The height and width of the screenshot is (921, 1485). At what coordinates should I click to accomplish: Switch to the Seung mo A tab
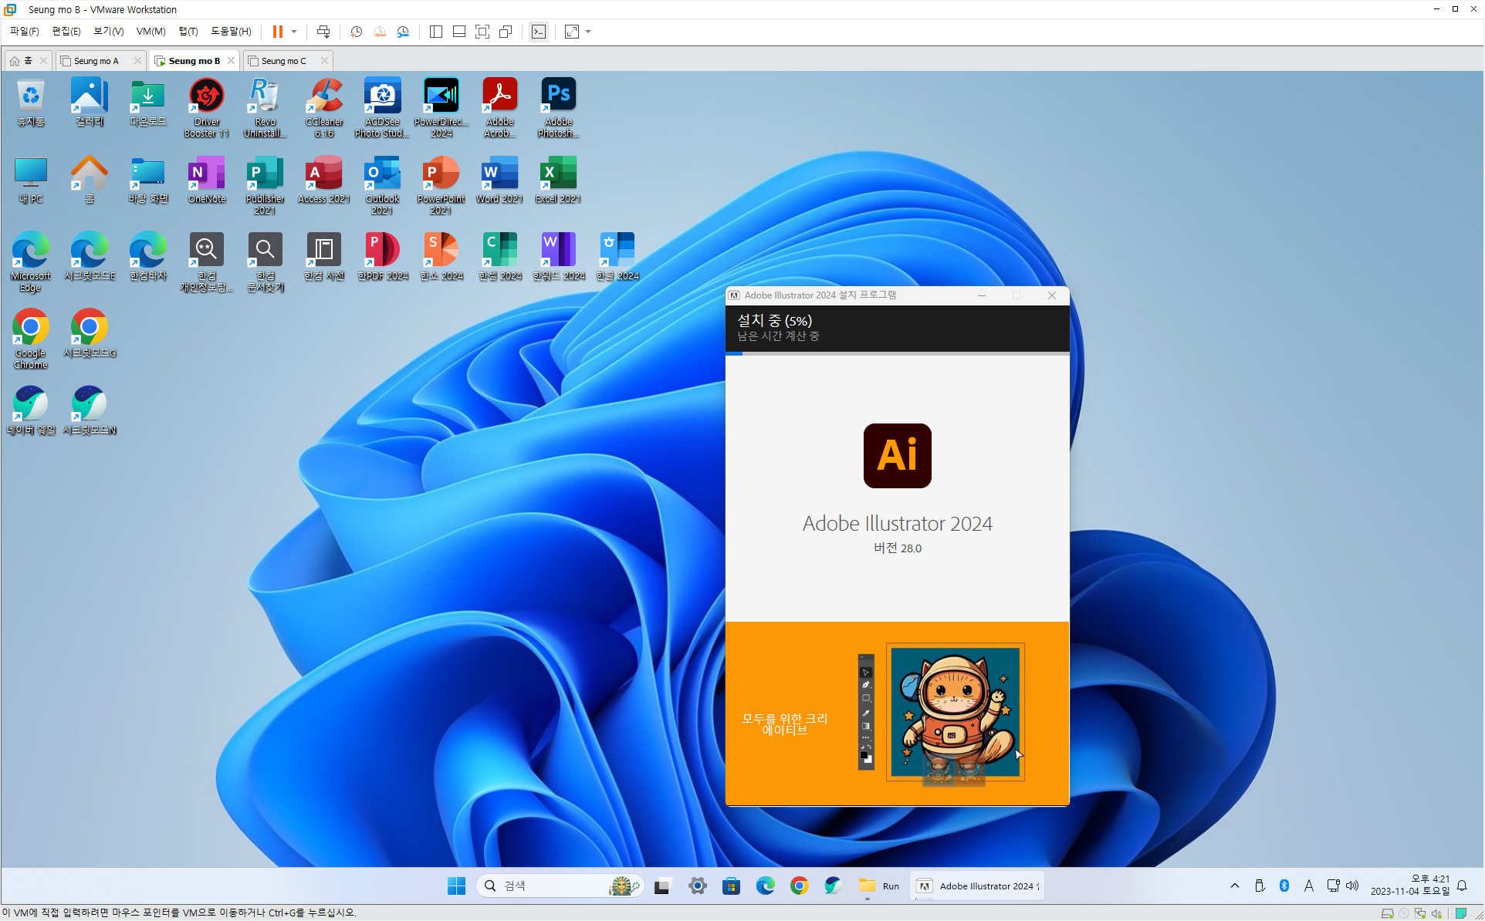(96, 61)
